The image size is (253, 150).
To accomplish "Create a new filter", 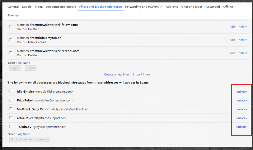I will 116,74.
